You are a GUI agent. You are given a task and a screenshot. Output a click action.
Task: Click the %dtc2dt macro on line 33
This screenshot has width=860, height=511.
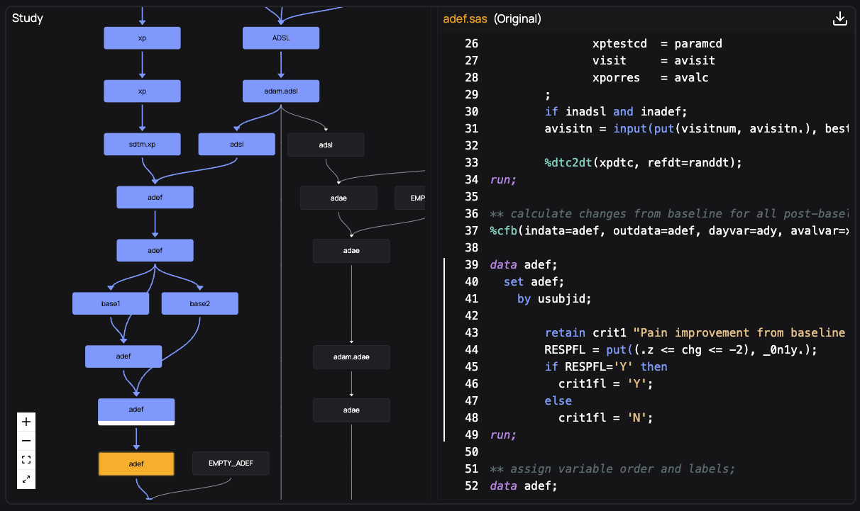point(568,163)
